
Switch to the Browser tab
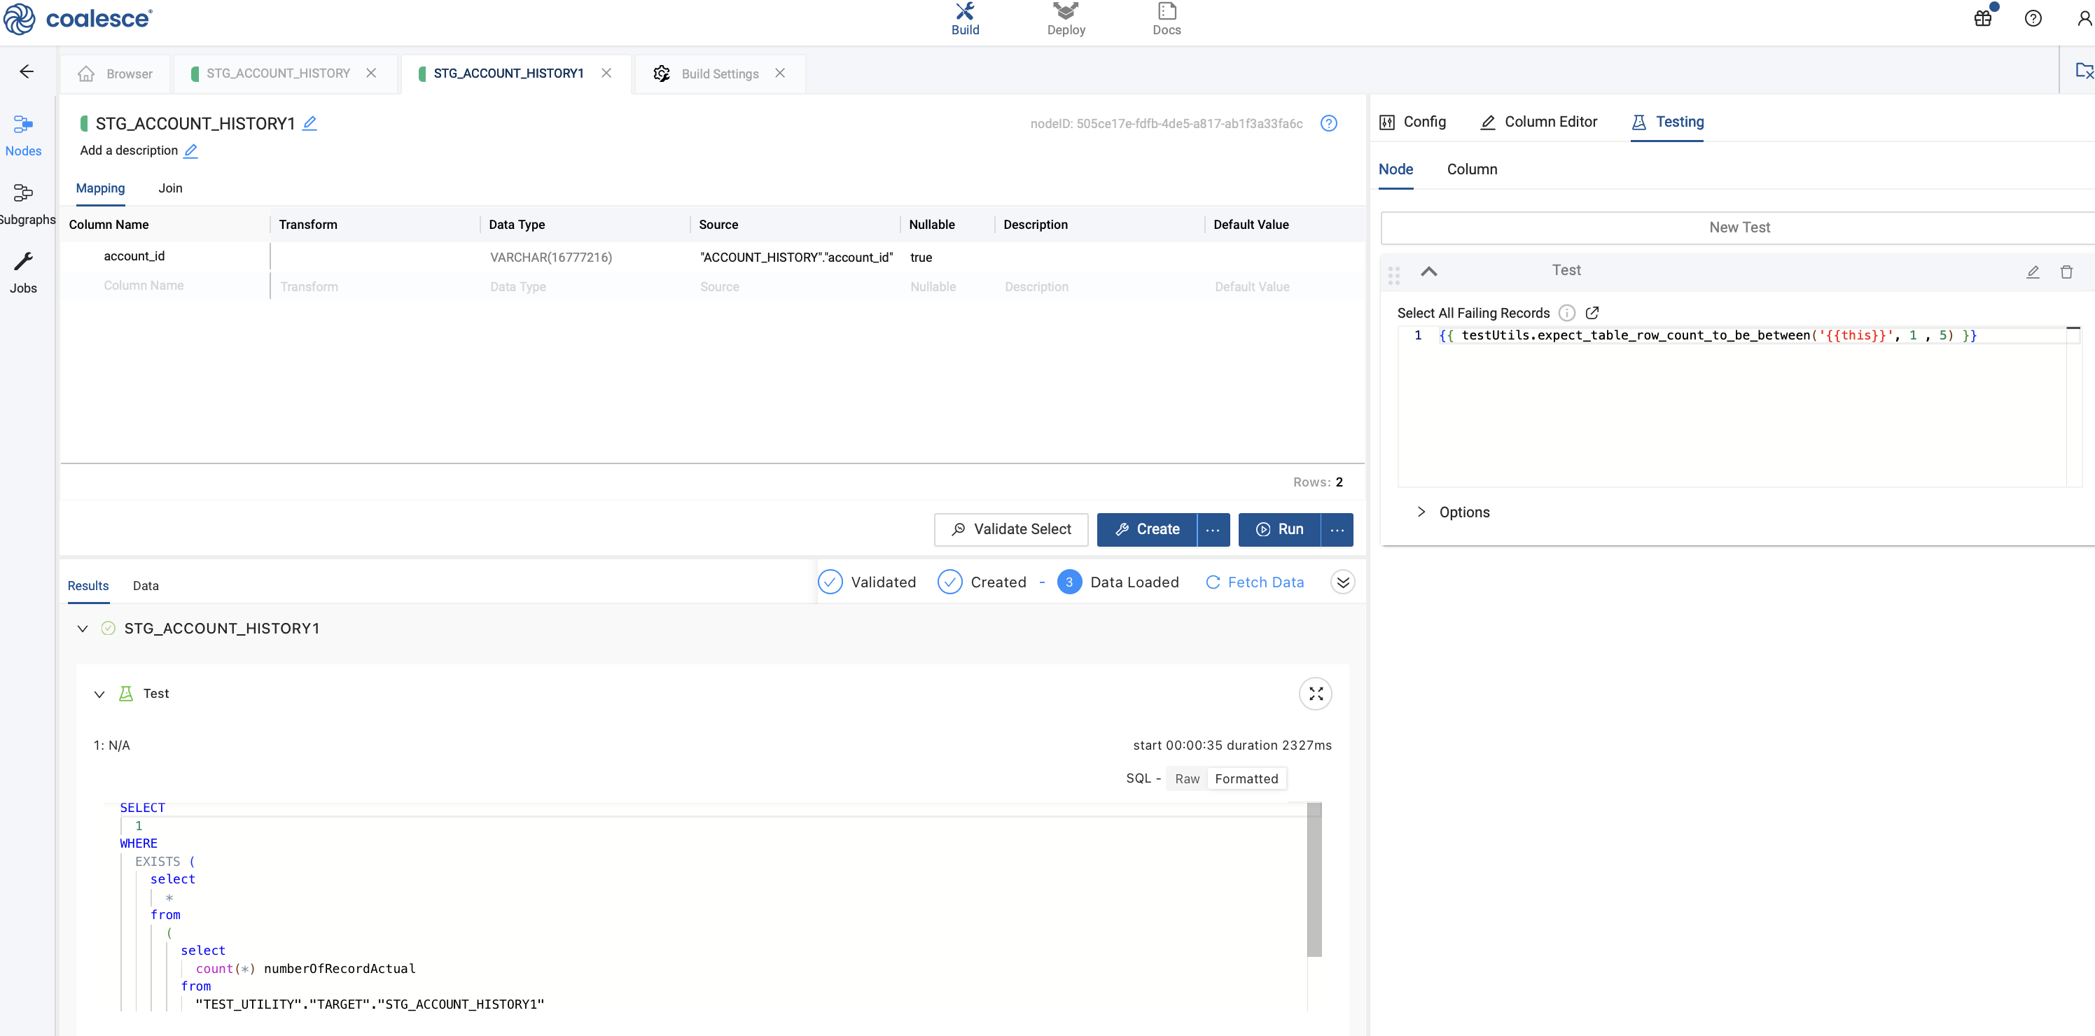(x=116, y=73)
